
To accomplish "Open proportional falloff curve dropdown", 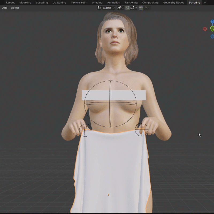I will point(147,8).
